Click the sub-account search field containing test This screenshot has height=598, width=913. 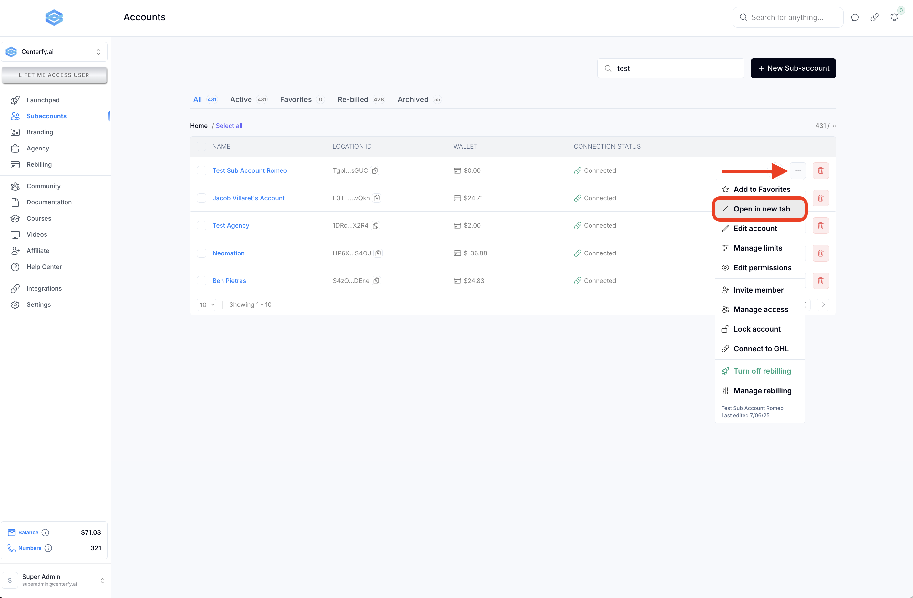pyautogui.click(x=675, y=68)
